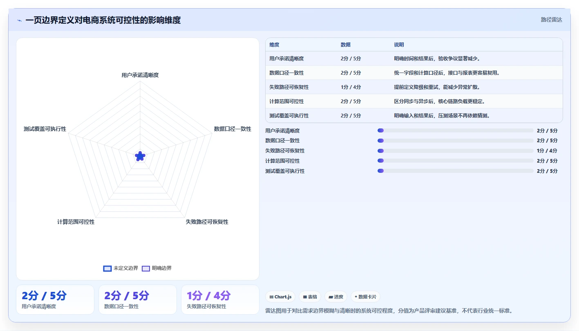Click the description 提前定义降级和重试，能减少异常扩散。
The height and width of the screenshot is (331, 579).
[x=437, y=87]
